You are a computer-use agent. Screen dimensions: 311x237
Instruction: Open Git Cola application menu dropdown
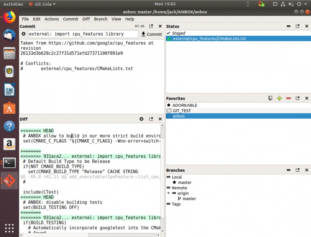pyautogui.click(x=42, y=4)
